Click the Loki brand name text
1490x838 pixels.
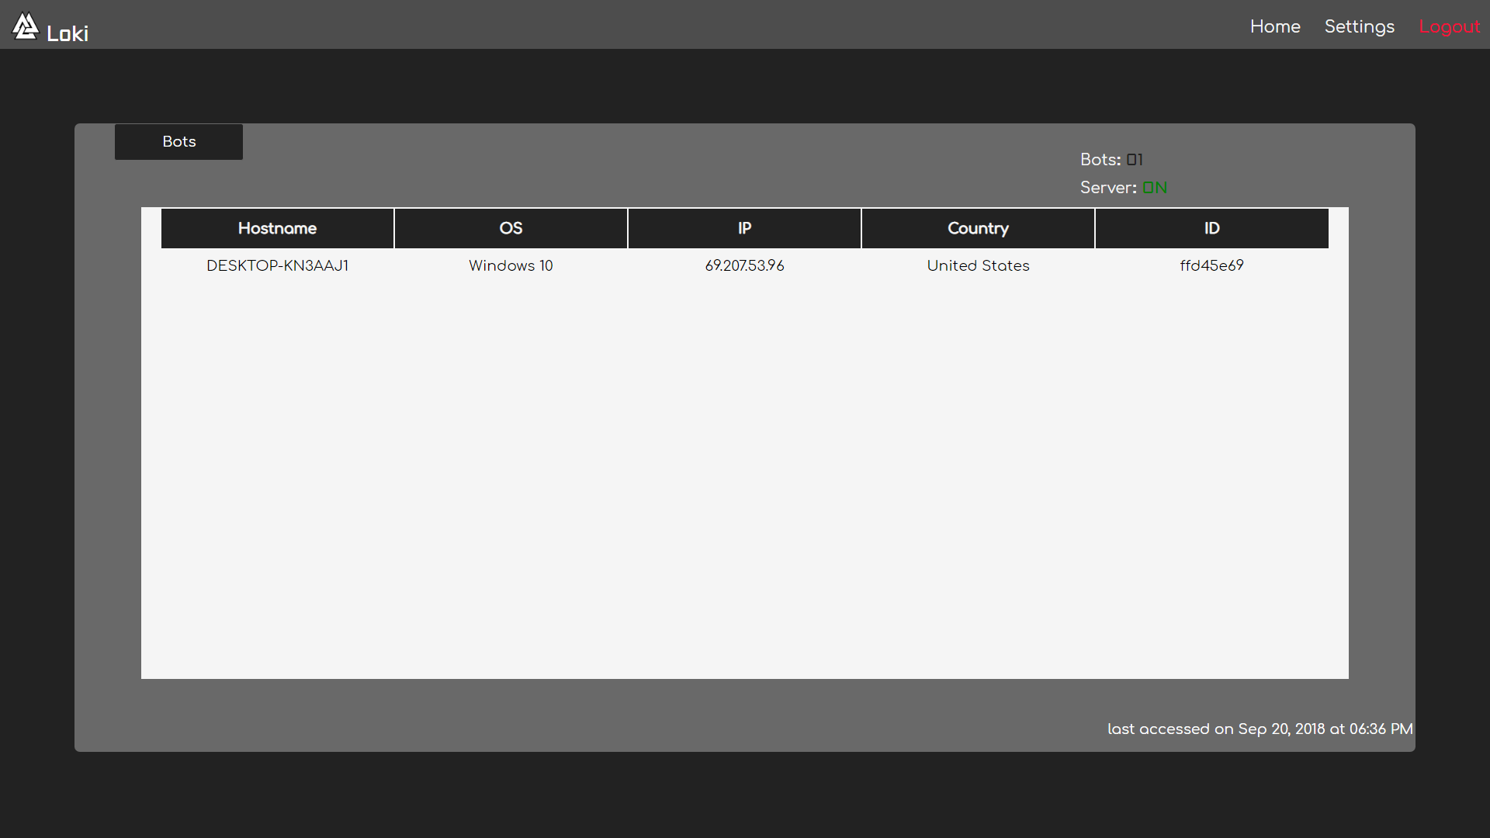tap(68, 33)
